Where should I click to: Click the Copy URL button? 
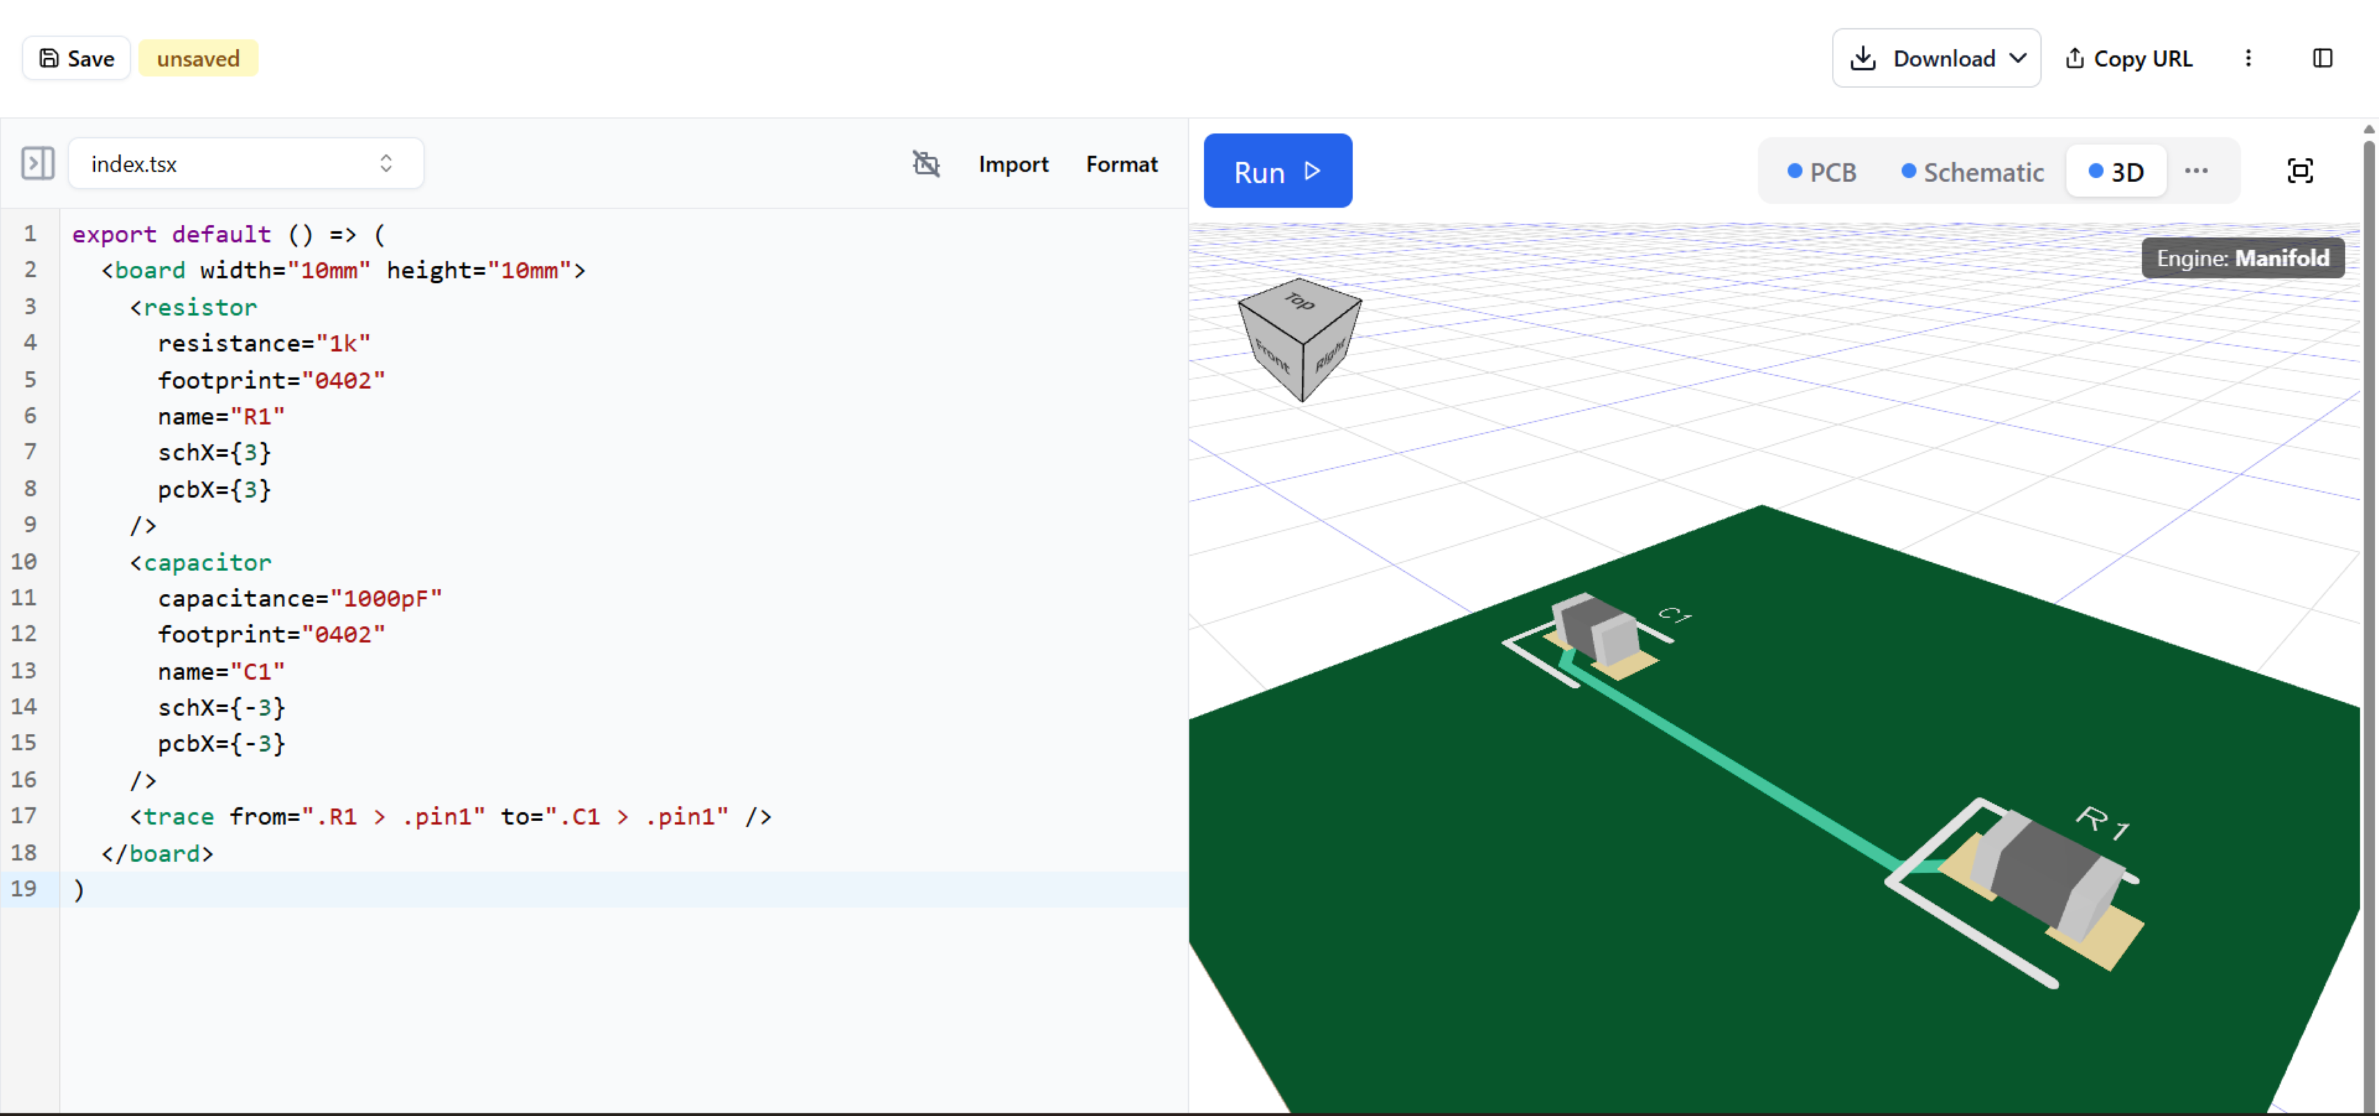2128,58
